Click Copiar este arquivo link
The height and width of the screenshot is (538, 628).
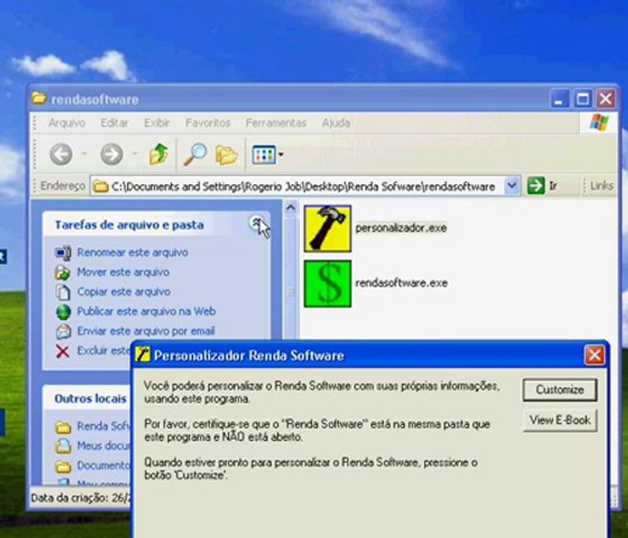click(x=123, y=291)
